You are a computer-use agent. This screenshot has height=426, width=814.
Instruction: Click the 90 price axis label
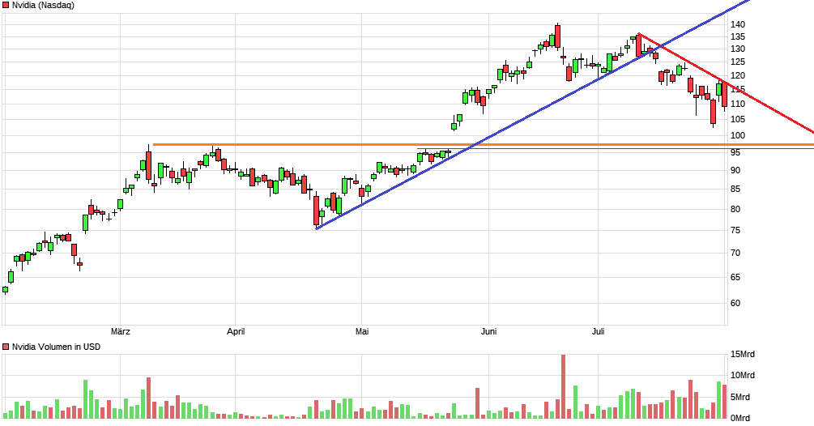(735, 170)
